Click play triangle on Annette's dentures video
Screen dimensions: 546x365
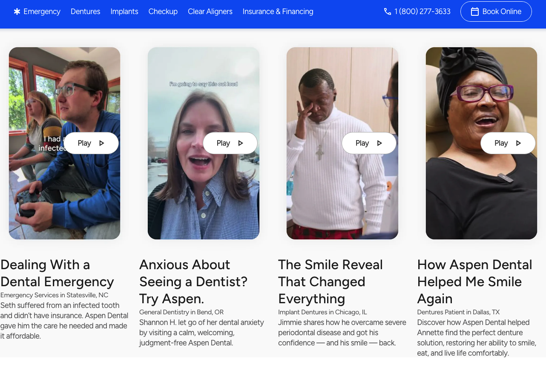(518, 143)
